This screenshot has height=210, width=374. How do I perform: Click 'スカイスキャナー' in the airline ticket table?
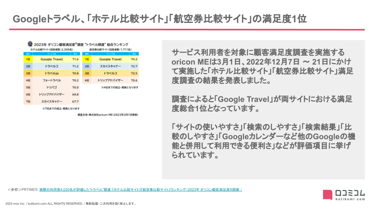[110, 66]
